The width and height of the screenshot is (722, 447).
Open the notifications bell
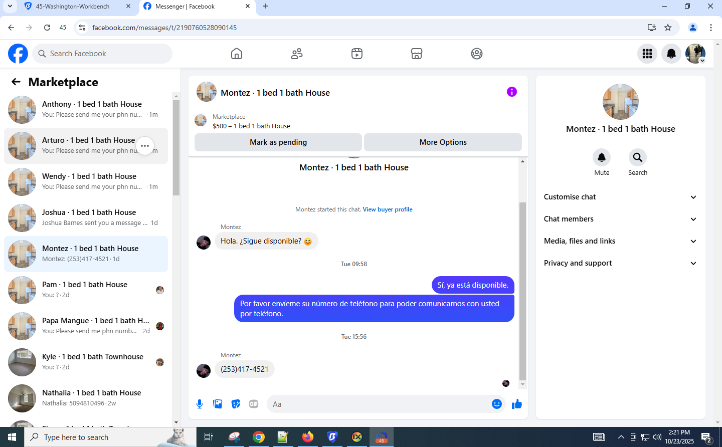tap(671, 54)
